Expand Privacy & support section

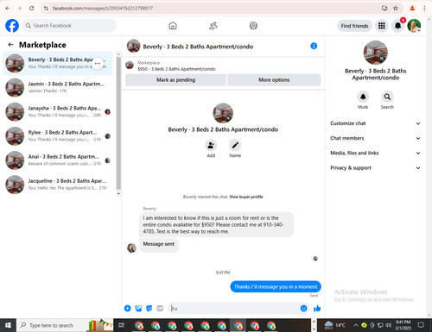pyautogui.click(x=375, y=168)
